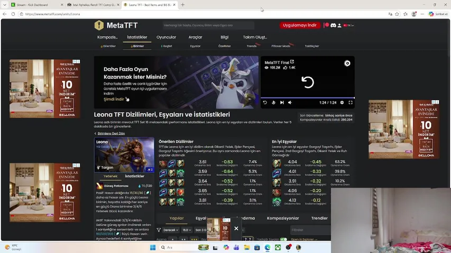Click item icon in 4.06 best items row

pyautogui.click(x=277, y=192)
